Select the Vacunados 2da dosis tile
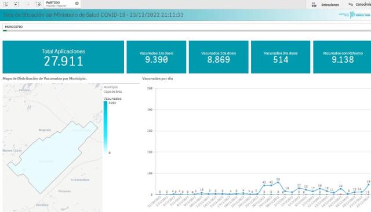Image resolution: width=371 pixels, height=212 pixels. (219, 57)
